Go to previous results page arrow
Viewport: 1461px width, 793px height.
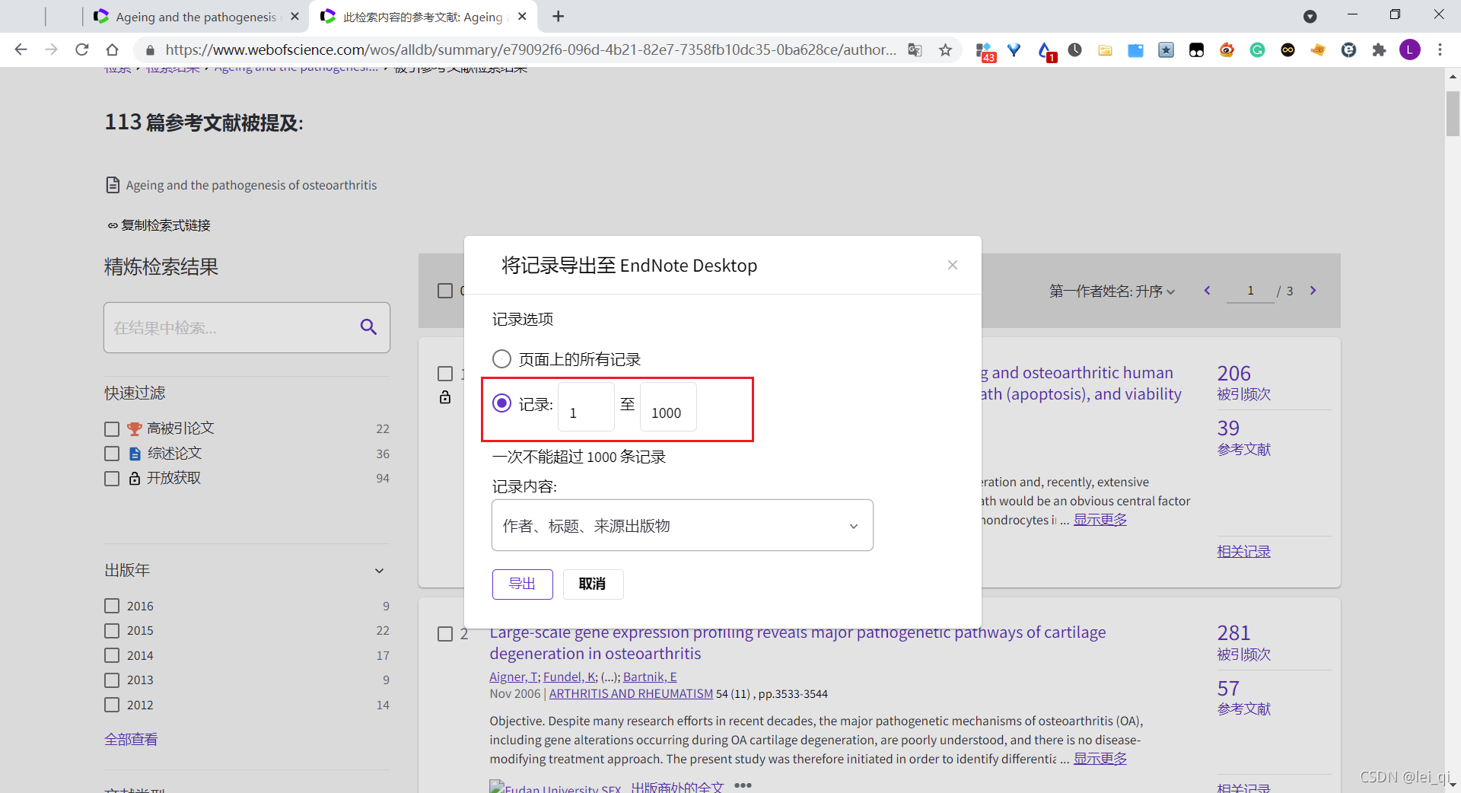click(x=1208, y=291)
